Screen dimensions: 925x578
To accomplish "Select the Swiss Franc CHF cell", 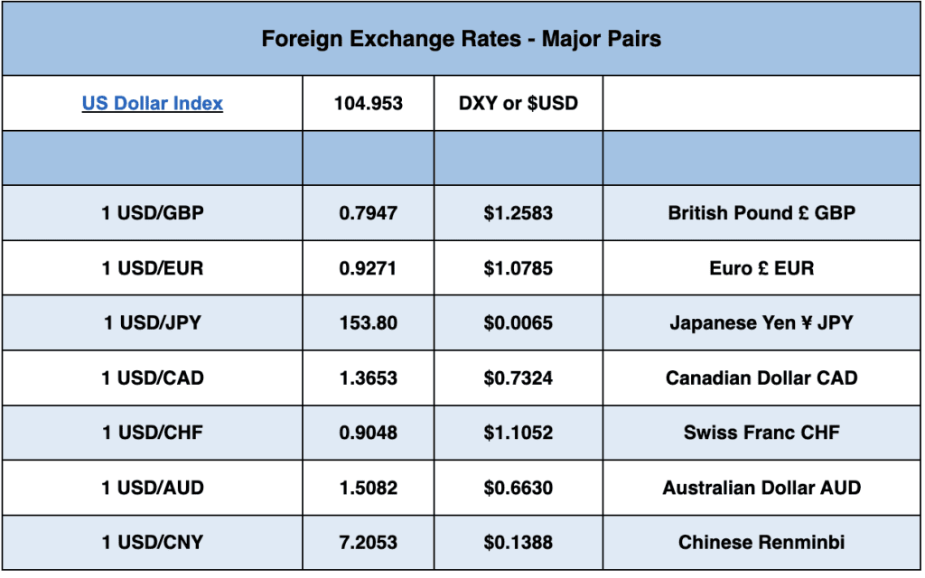I will 761,433.
